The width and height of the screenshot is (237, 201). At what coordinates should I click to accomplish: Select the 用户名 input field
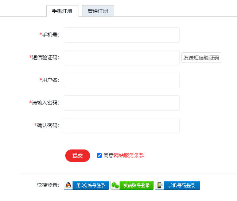pyautogui.click(x=122, y=80)
